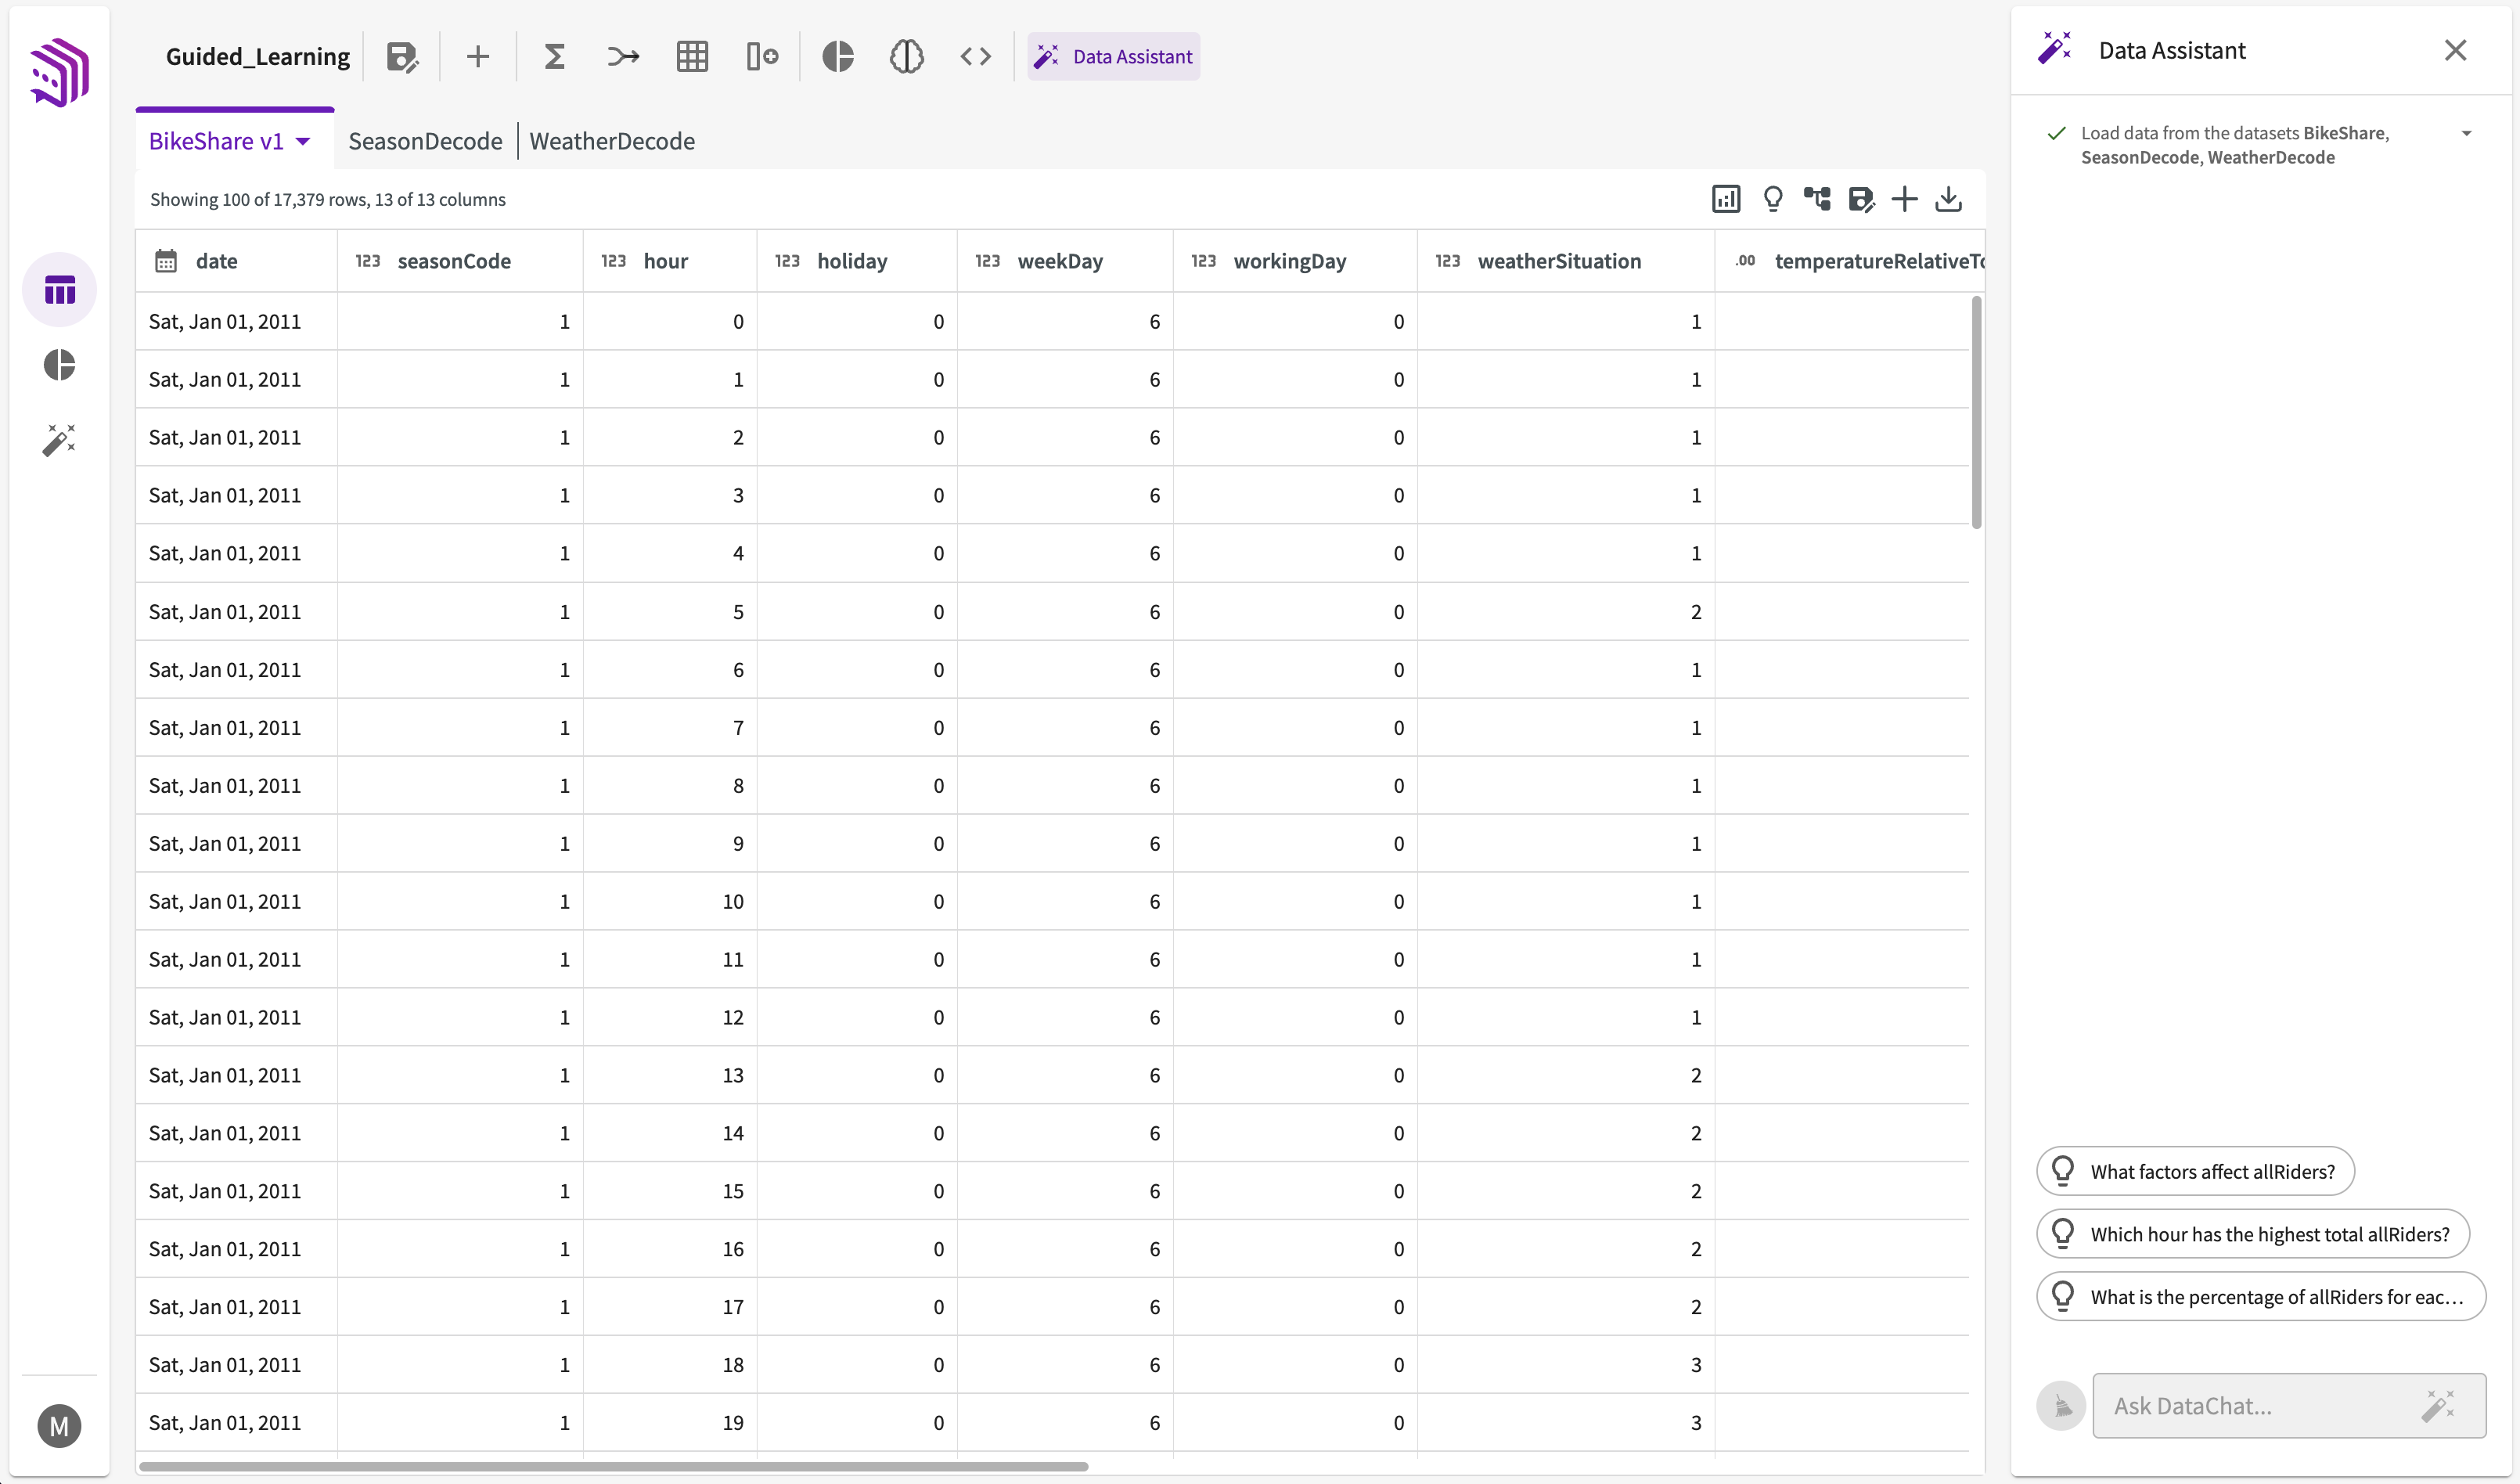
Task: Click the user avatar M
Action: [x=60, y=1426]
